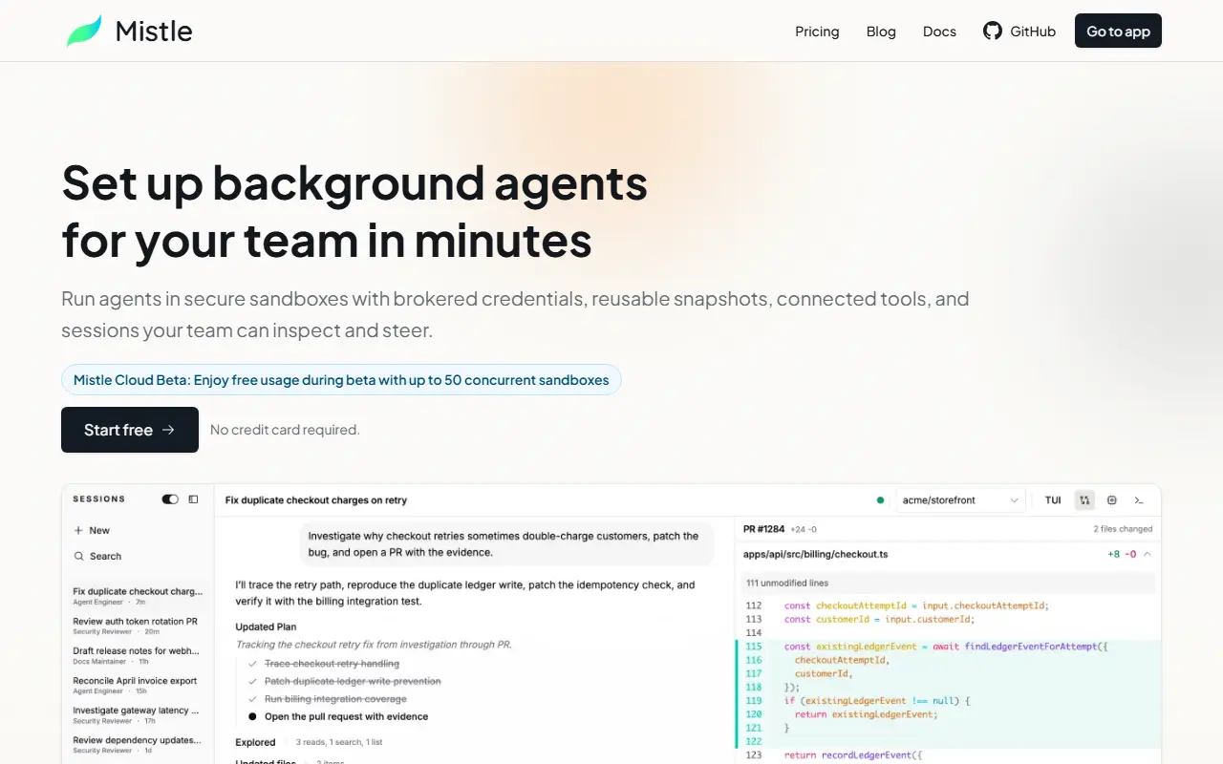
Task: Click the apps/api/src/billing/checkout.ts file path
Action: pyautogui.click(x=816, y=554)
